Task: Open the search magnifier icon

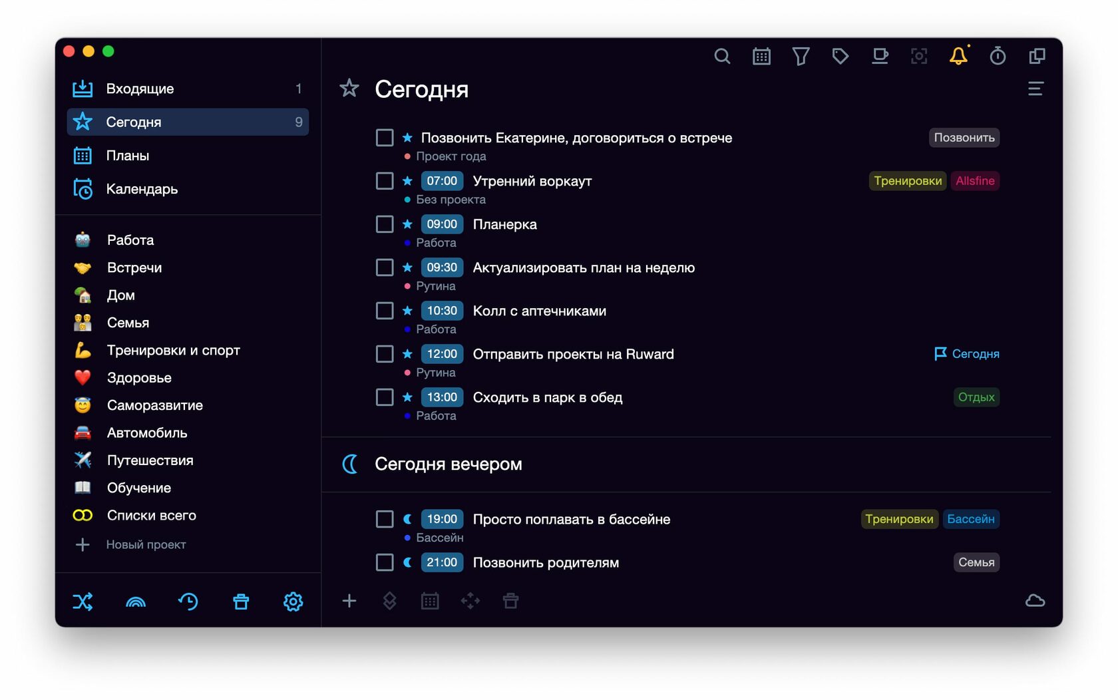Action: [x=722, y=57]
